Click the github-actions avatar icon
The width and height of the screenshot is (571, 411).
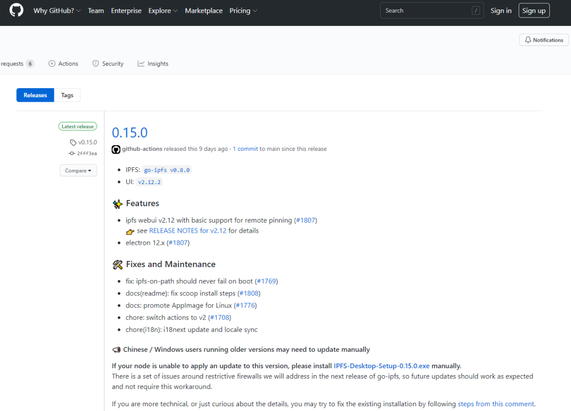[x=116, y=149]
